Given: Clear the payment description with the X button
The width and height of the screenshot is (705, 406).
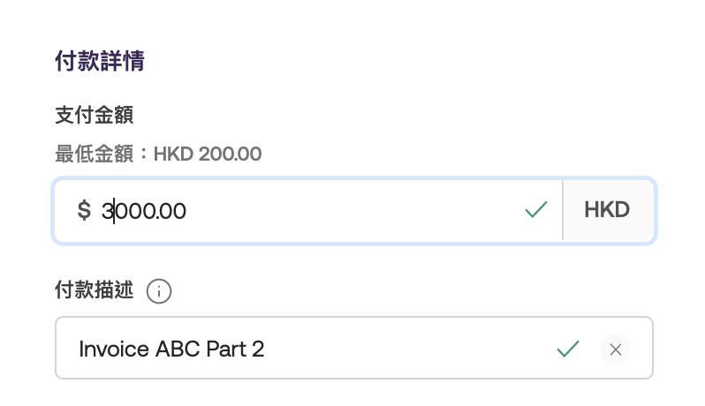Looking at the screenshot, I should point(616,350).
